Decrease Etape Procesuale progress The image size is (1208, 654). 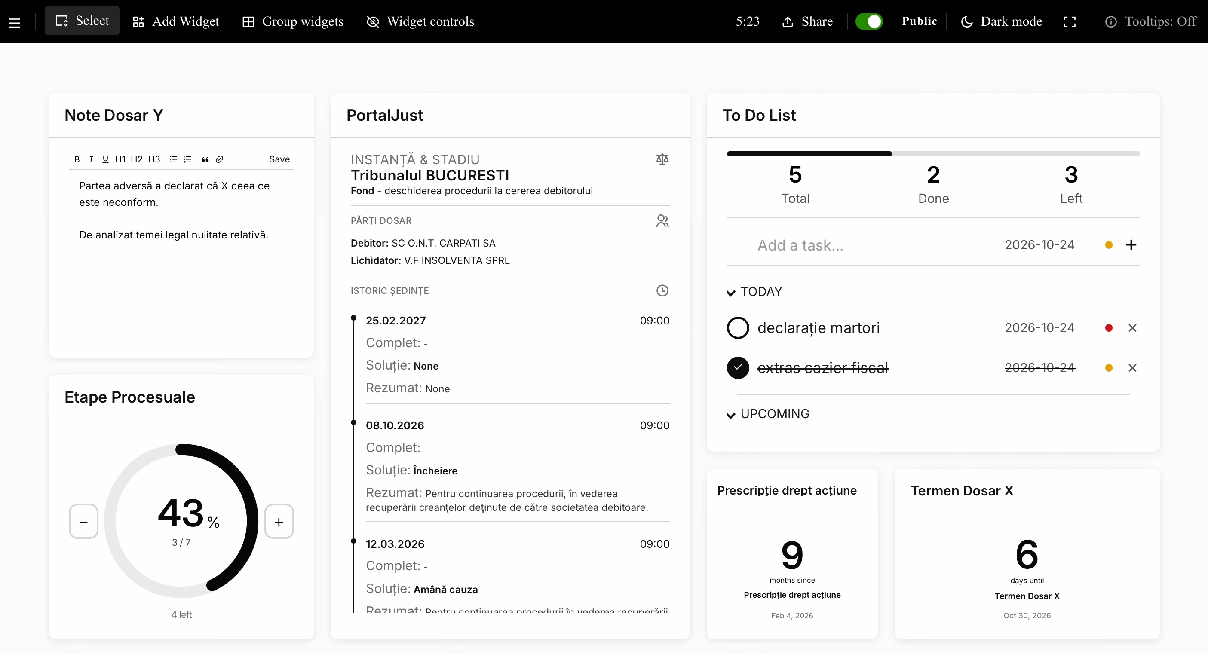[x=83, y=522]
